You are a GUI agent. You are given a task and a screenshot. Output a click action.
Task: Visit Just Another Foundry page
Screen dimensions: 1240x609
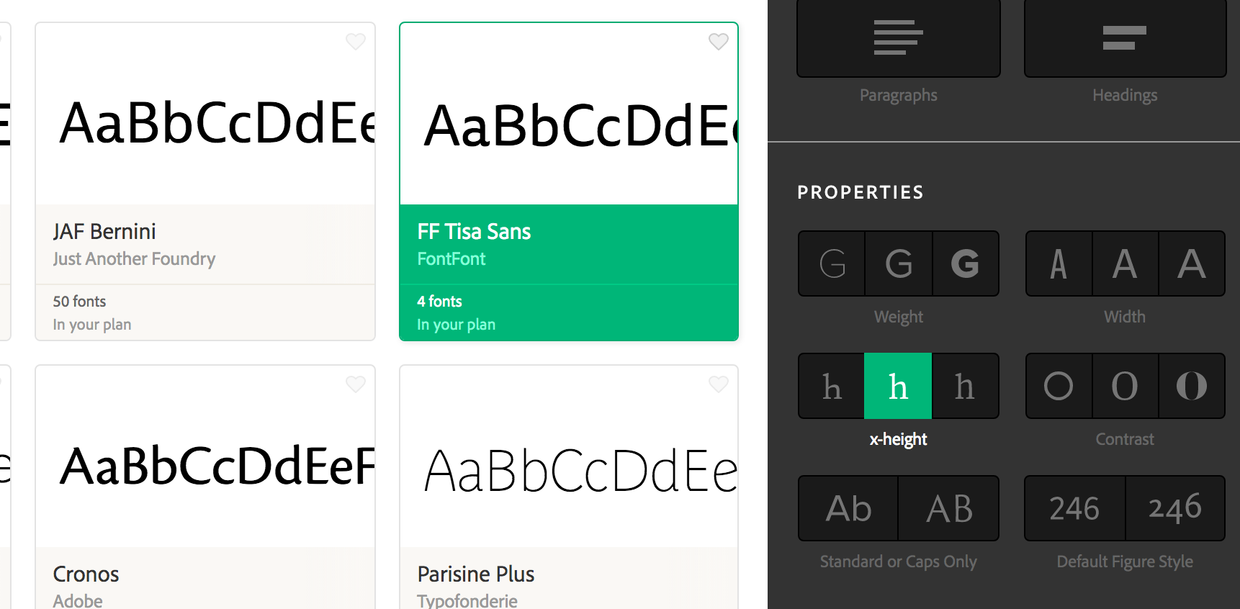pyautogui.click(x=134, y=259)
